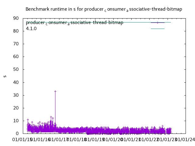Screen dimensions: 195x146
Task: Click the y-axis tick label 60
Action: (16, 57)
